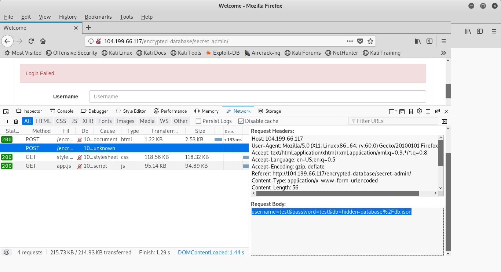
Task: Activate the element picker tool
Action: point(6,111)
